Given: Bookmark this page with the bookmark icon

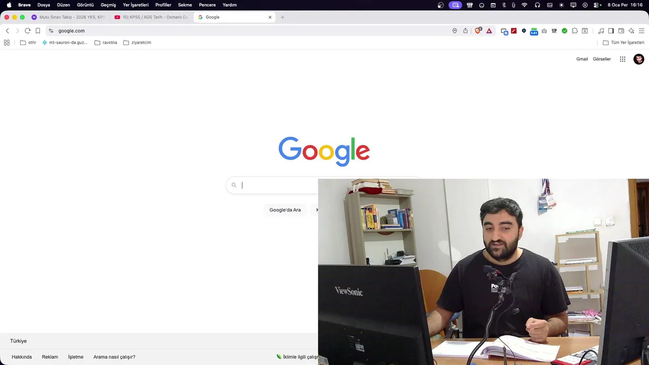Looking at the screenshot, I should coord(38,31).
